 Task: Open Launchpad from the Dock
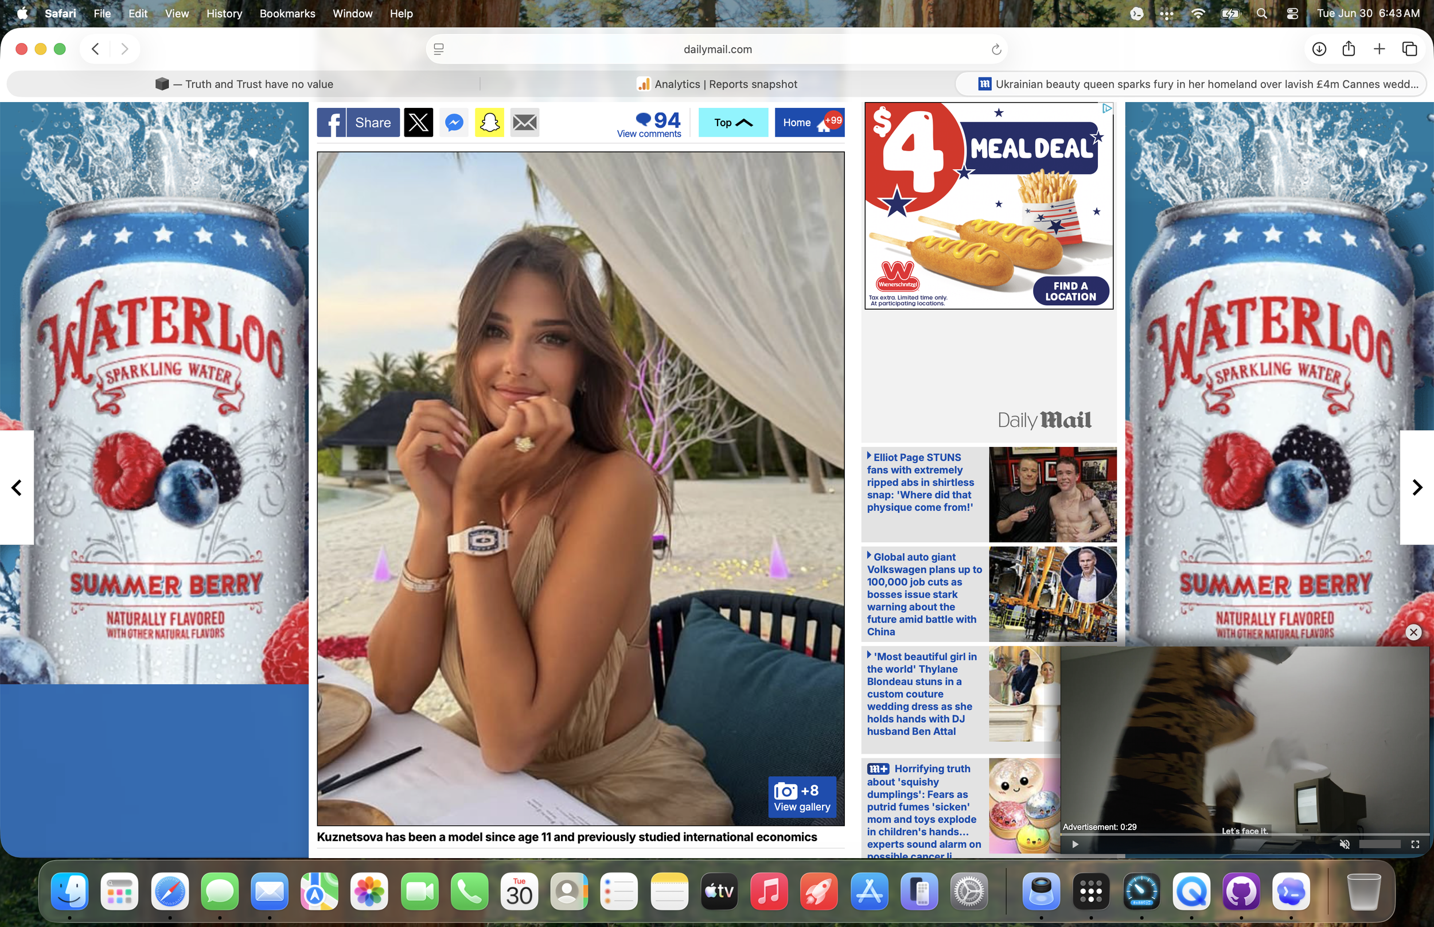click(x=120, y=891)
